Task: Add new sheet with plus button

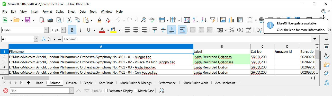Action: [29, 83]
